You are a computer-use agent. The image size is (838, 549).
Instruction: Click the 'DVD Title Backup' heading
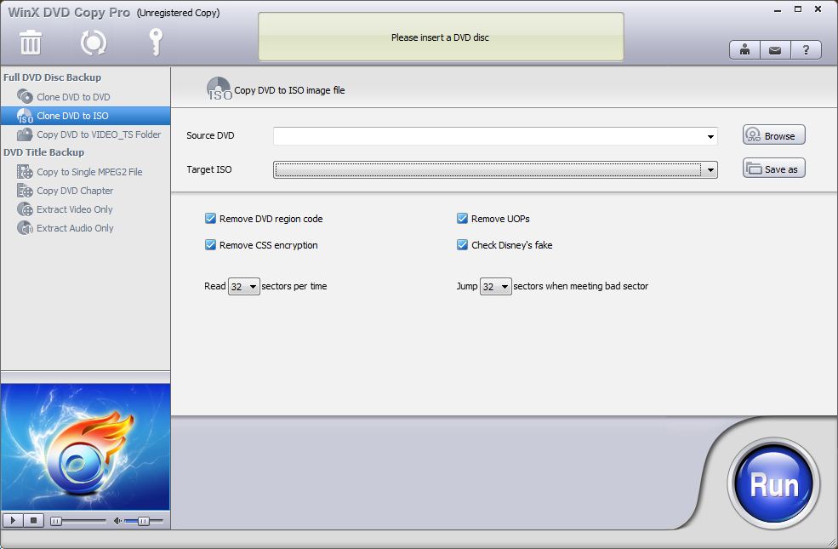[x=44, y=152]
